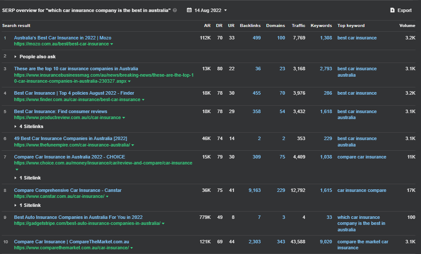This screenshot has height=254, width=421.
Task: Click top keyword 'car insurance compare'
Action: click(362, 190)
